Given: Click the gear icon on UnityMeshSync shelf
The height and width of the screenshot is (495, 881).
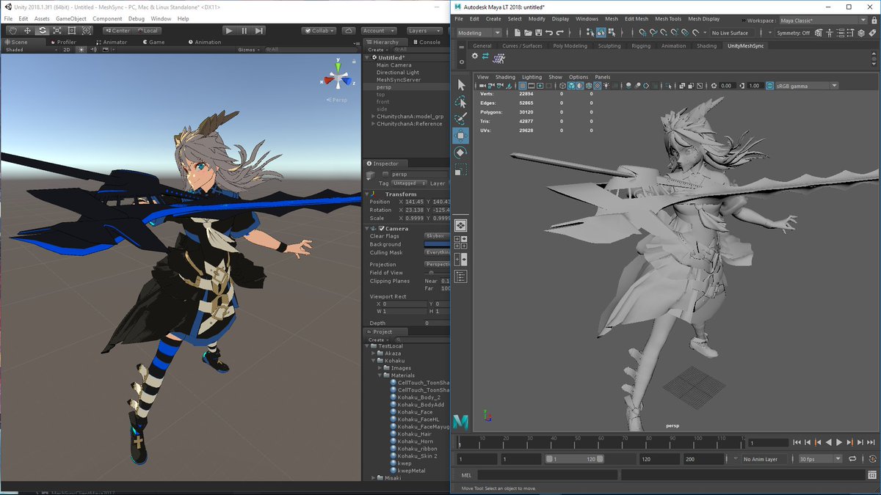Looking at the screenshot, I should tap(474, 56).
